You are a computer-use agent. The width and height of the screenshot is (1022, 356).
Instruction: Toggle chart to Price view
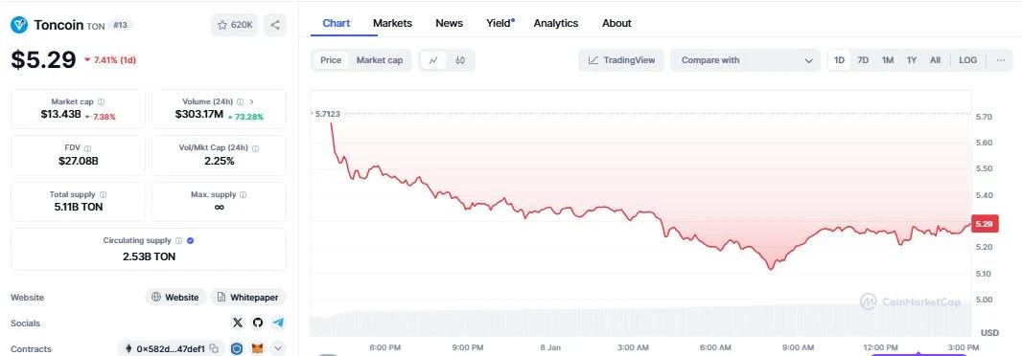[331, 60]
